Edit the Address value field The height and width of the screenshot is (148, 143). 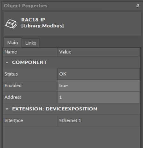click(x=99, y=97)
